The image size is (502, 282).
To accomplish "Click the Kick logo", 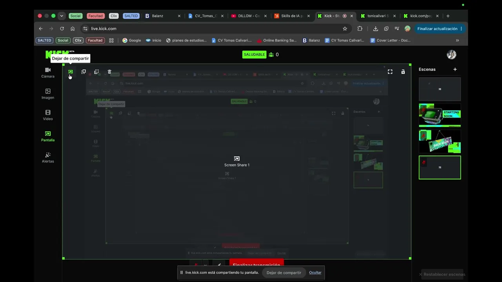I will tap(60, 54).
